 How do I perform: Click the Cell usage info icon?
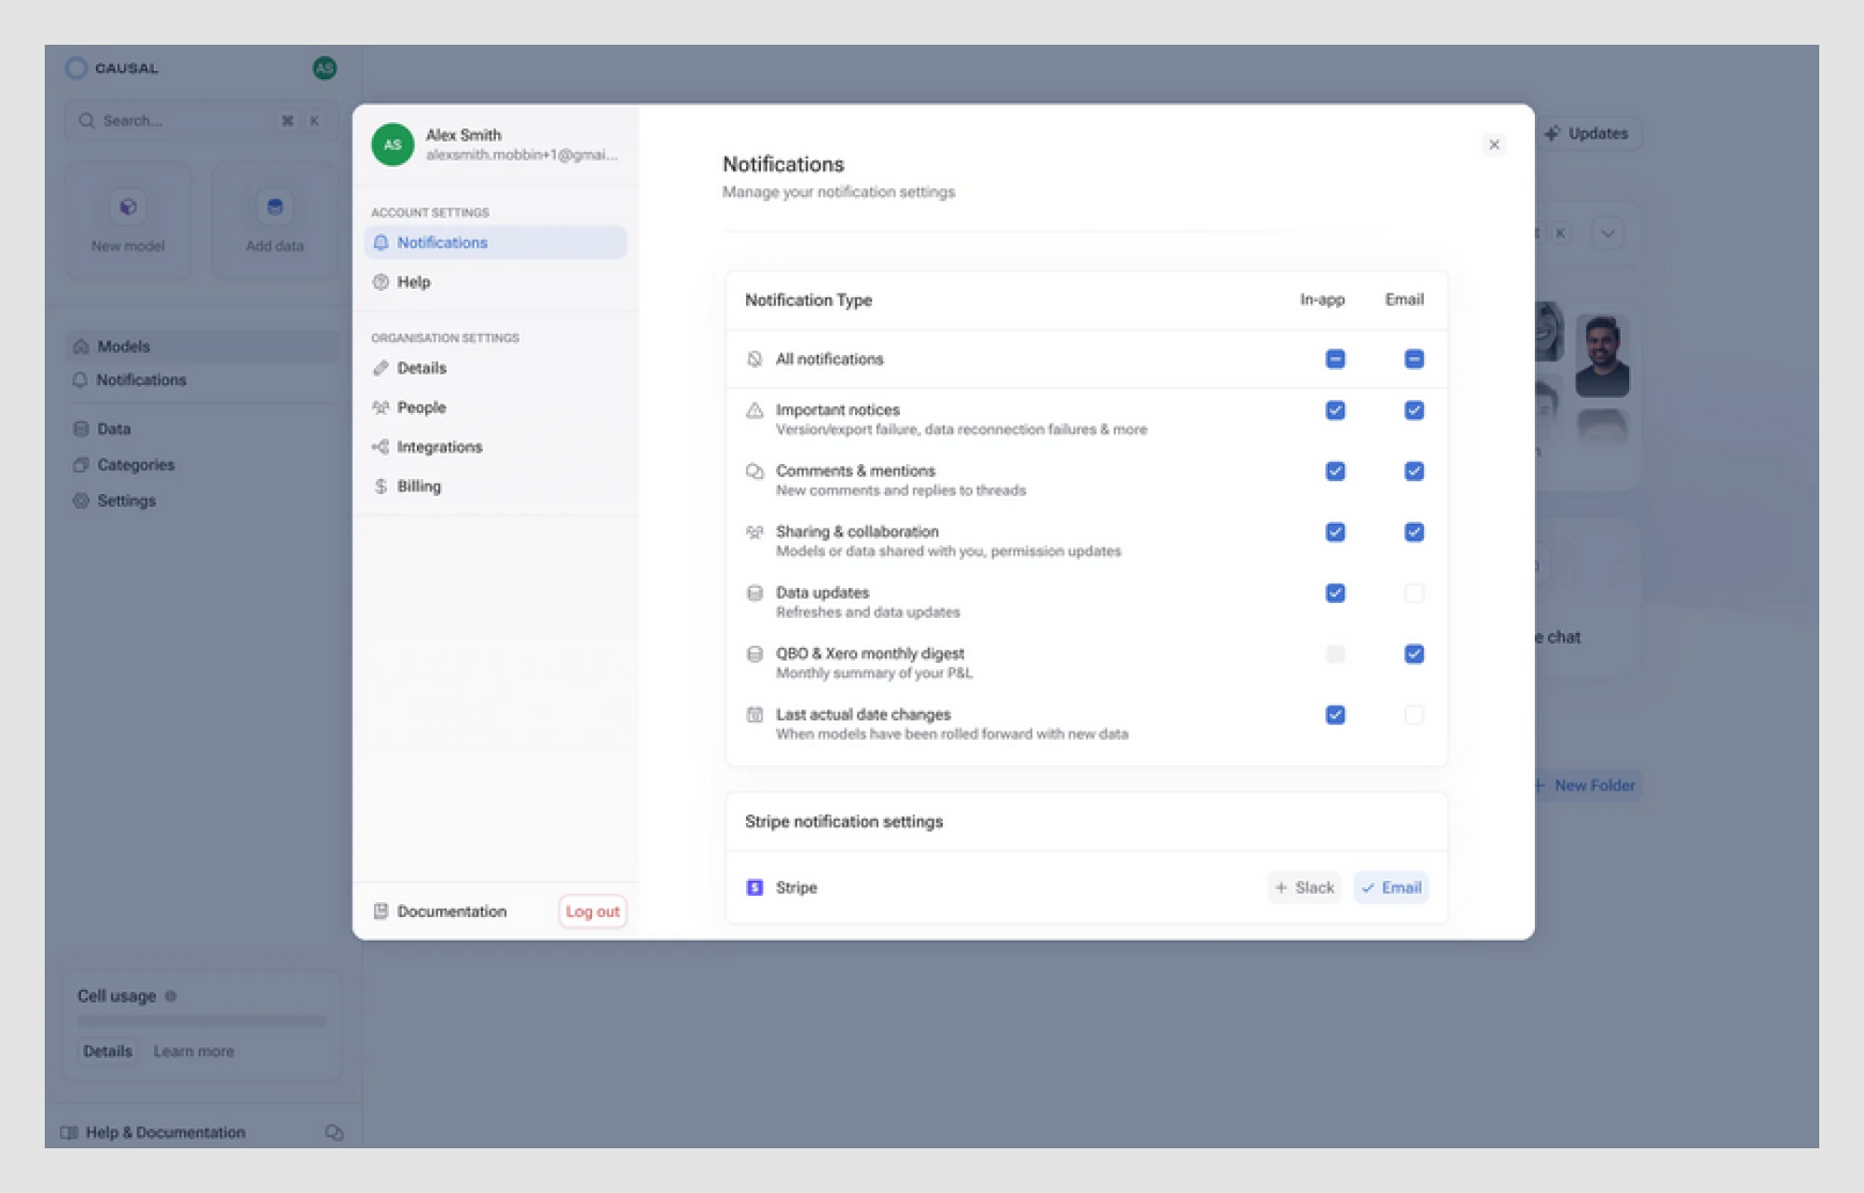(171, 996)
